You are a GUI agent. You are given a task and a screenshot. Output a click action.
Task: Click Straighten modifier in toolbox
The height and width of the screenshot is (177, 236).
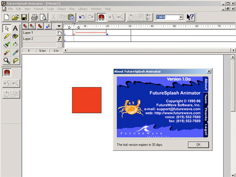click(16, 83)
